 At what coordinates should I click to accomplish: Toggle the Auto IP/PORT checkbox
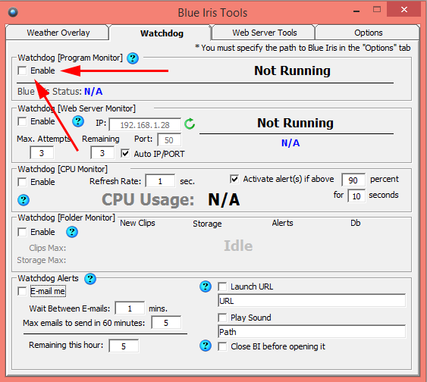coord(125,153)
